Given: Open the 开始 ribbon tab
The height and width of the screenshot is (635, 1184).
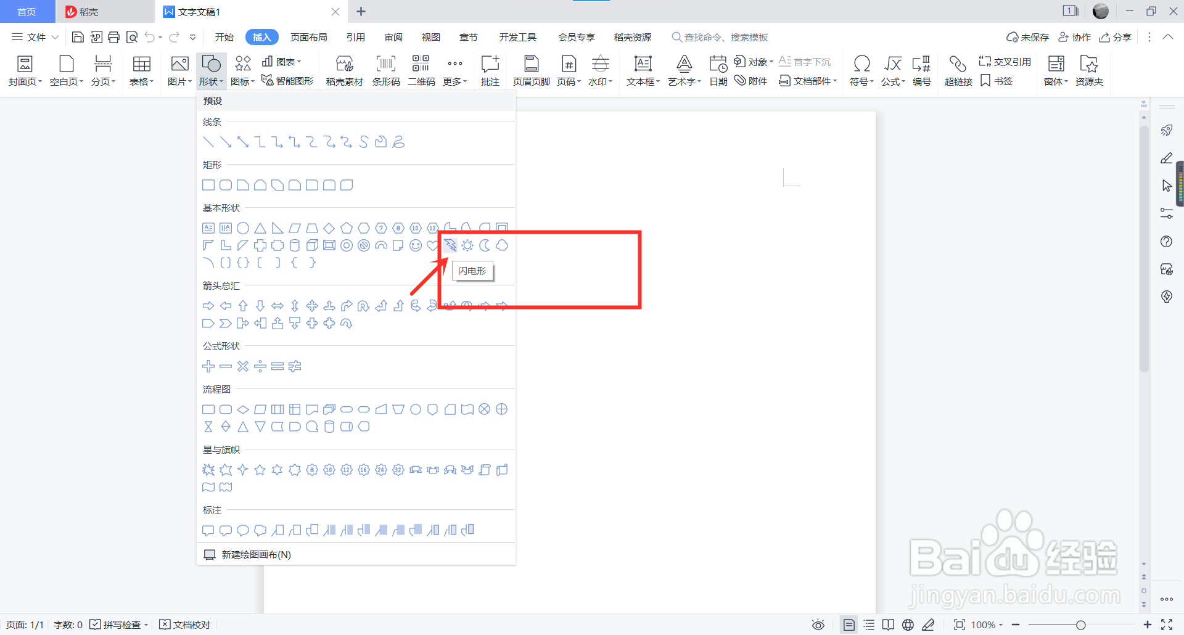Looking at the screenshot, I should [x=224, y=37].
